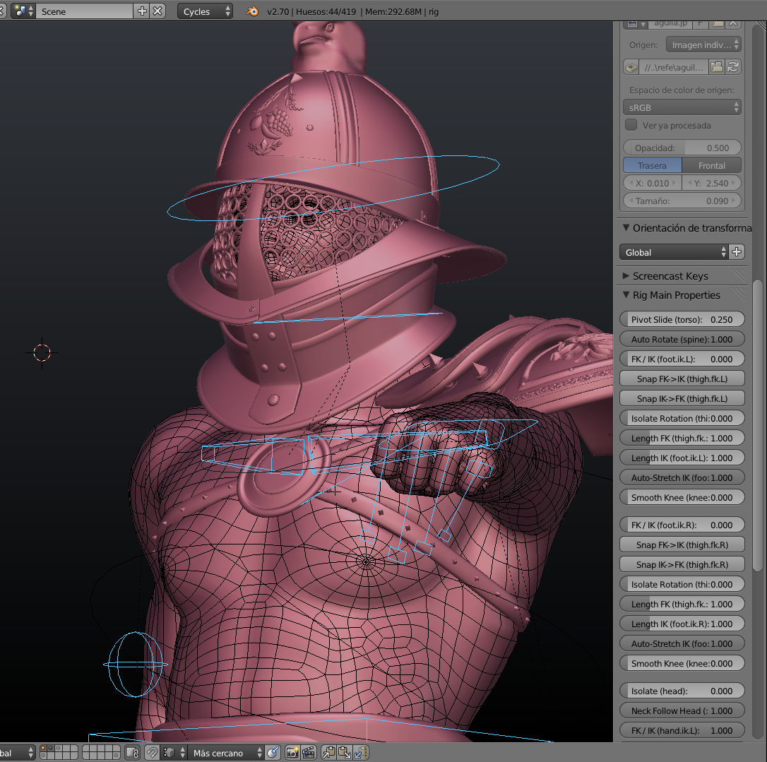Click the OpenGL render animation clapperboard icon
The width and height of the screenshot is (767, 762).
(x=308, y=753)
